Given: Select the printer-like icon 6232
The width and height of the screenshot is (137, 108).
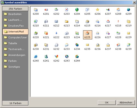Looking at the screenshot, I should [56, 45].
